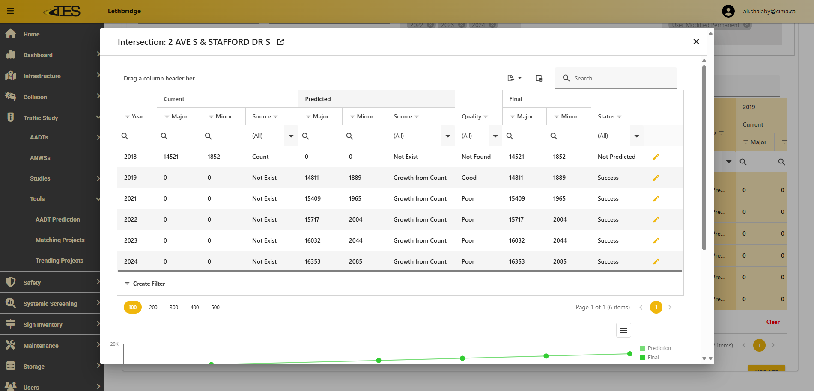Open the column chooser icon
This screenshot has height=391, width=814.
point(539,78)
